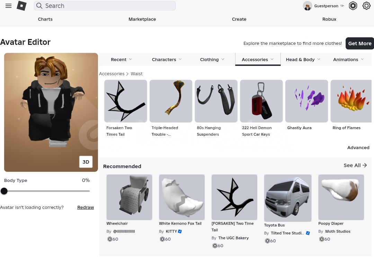Select the Ghastly Aura accessory thumbnail
374x270 pixels.
pos(306,101)
